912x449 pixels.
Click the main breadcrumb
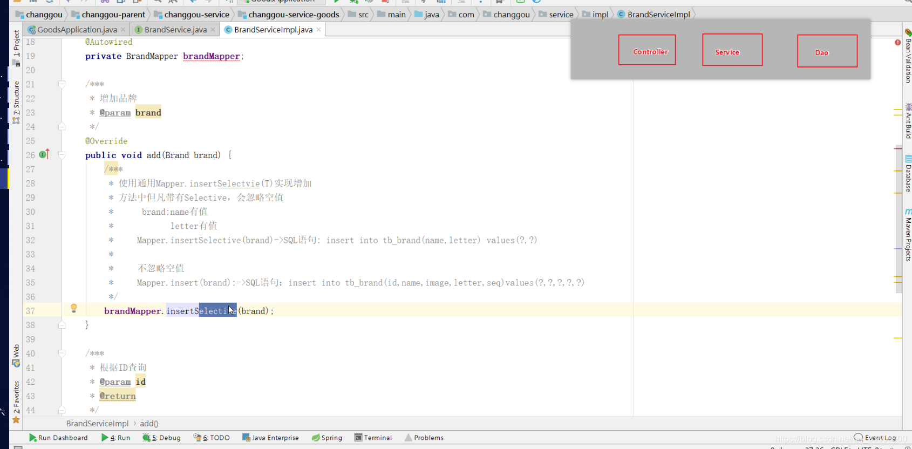click(x=391, y=15)
